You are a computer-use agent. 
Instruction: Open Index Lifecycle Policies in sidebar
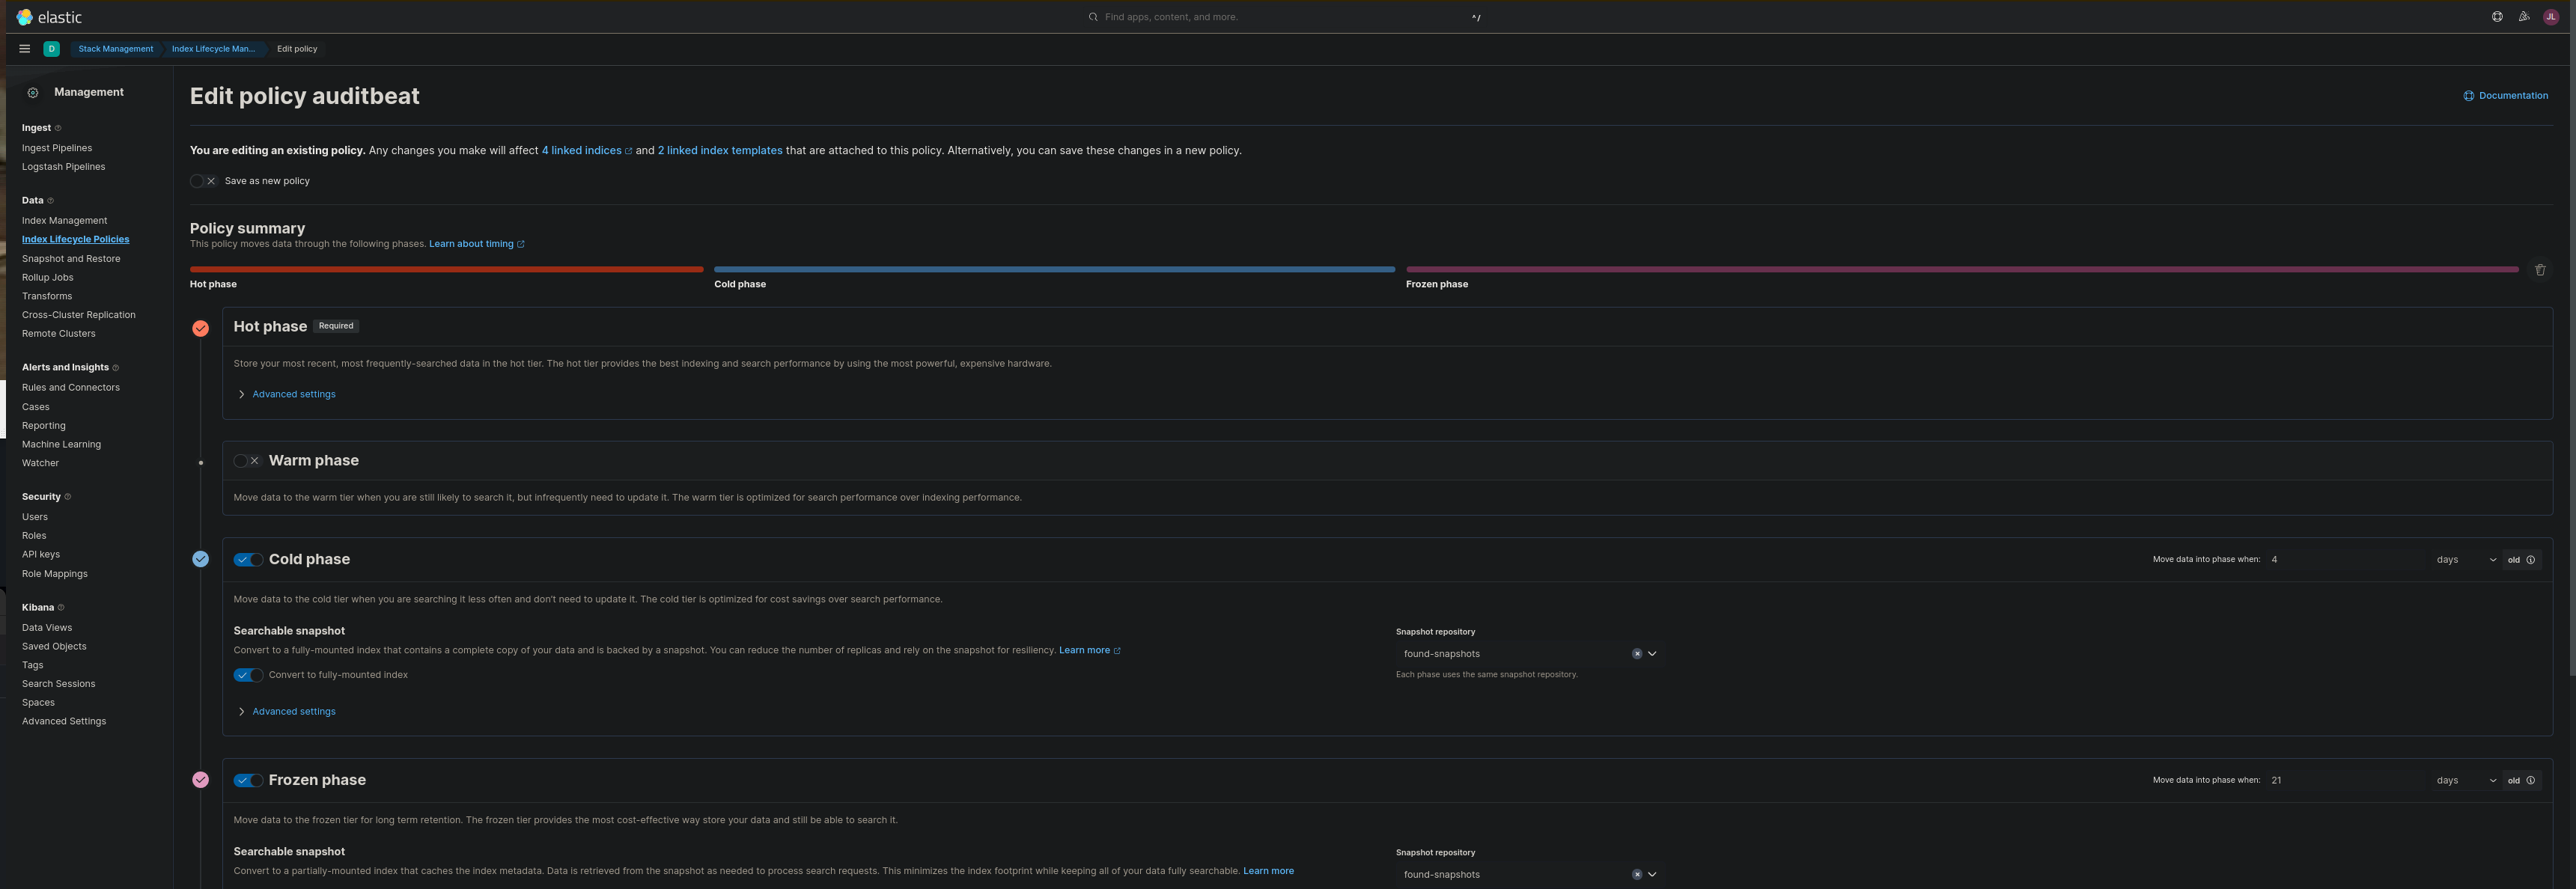76,240
